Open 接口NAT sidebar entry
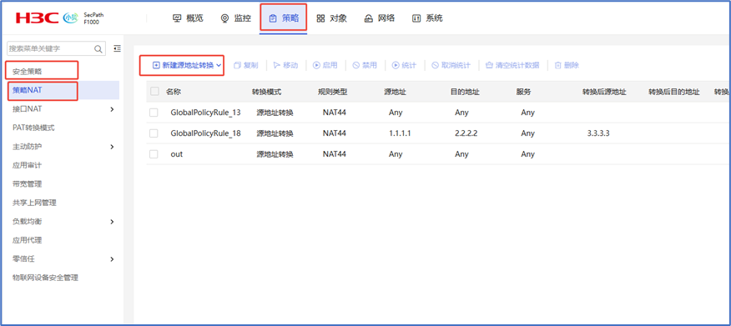Screen dimensions: 731x326 coord(27,109)
